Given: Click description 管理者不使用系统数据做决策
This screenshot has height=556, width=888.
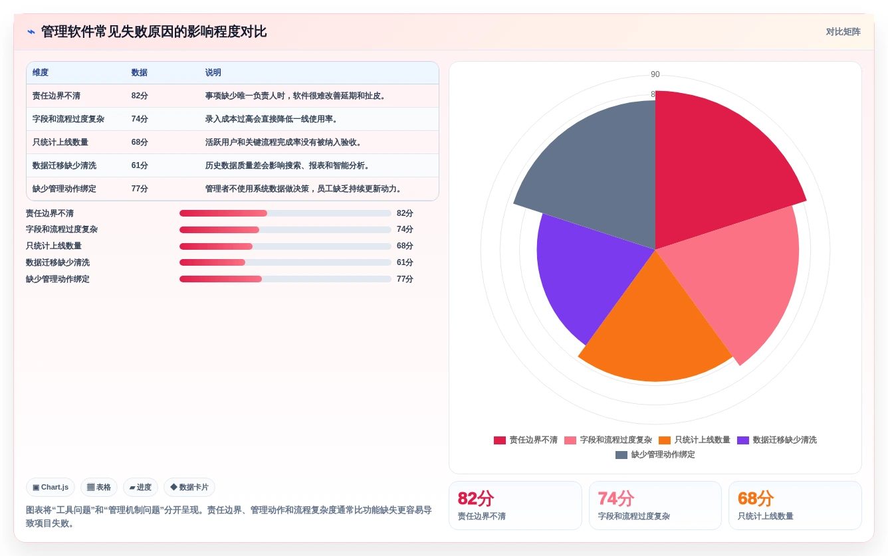Looking at the screenshot, I should (257, 189).
